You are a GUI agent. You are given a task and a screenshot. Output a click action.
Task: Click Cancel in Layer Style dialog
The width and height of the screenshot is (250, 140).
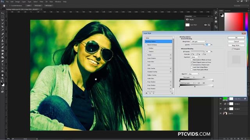236,42
